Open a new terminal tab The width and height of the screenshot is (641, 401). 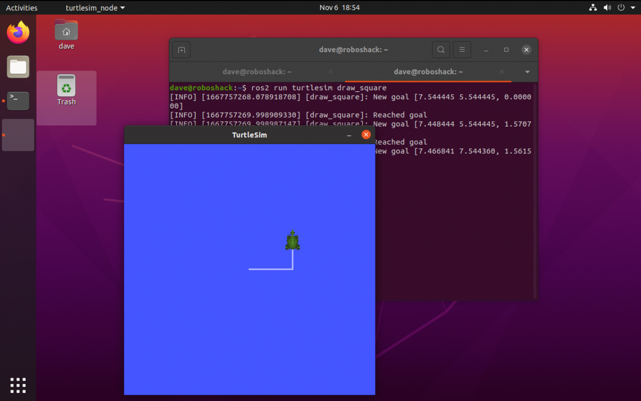click(x=181, y=49)
